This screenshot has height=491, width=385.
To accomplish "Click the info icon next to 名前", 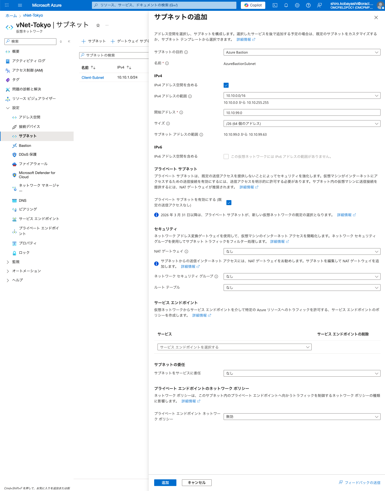I will [167, 63].
